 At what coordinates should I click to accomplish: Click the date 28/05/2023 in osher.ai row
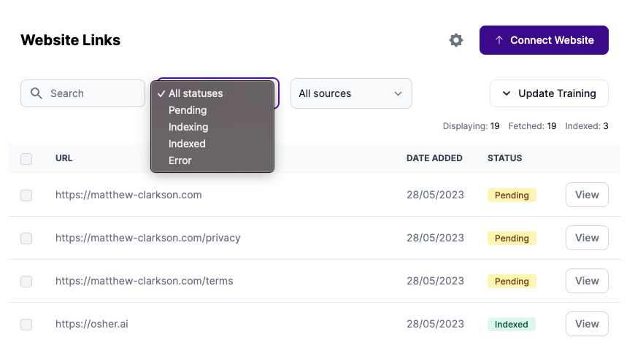[x=435, y=324]
